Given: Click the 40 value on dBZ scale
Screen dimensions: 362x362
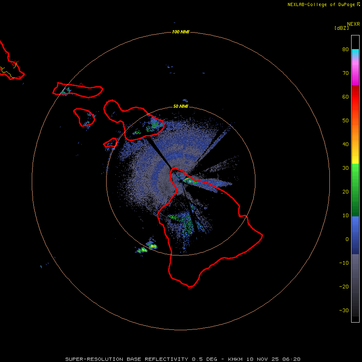Looking at the screenshot, I should (x=346, y=144).
